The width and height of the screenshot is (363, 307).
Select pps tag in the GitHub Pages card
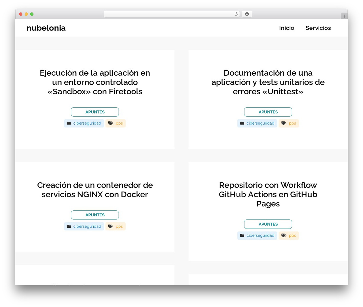pos(289,235)
